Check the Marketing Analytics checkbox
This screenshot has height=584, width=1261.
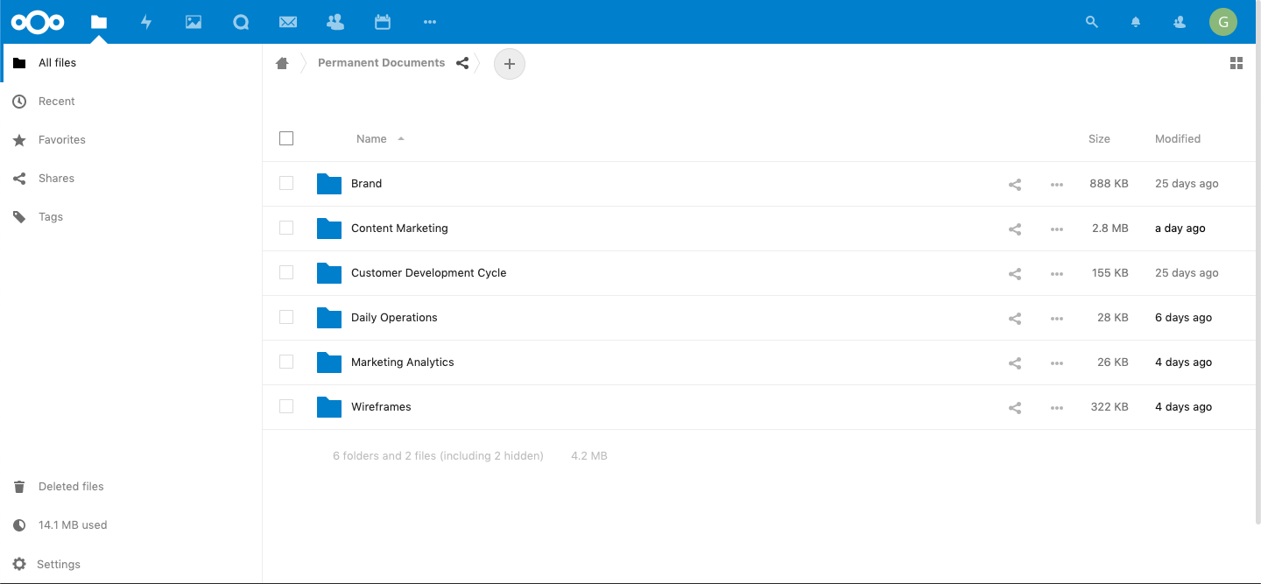286,362
